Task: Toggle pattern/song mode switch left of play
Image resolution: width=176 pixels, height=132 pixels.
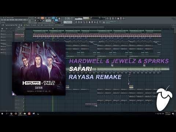Action: tap(35, 21)
